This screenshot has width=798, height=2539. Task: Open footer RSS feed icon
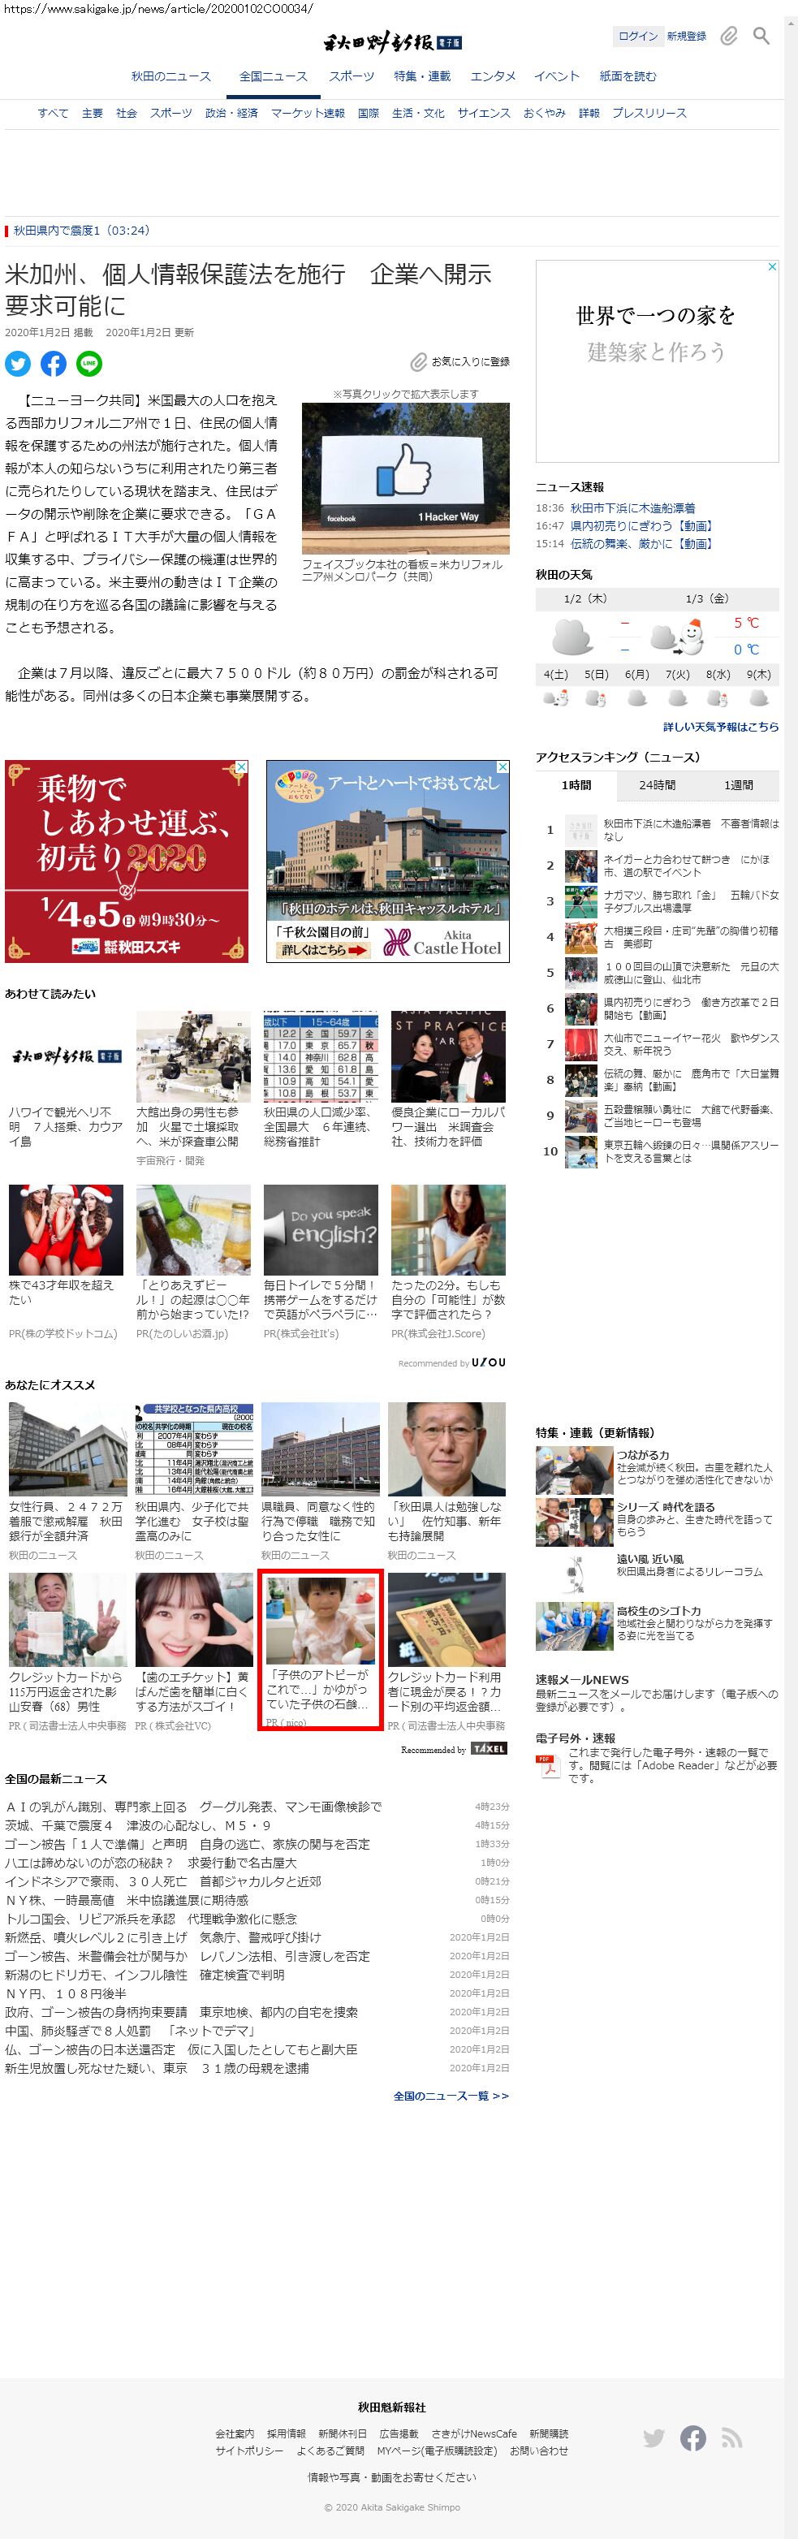[x=731, y=2438]
